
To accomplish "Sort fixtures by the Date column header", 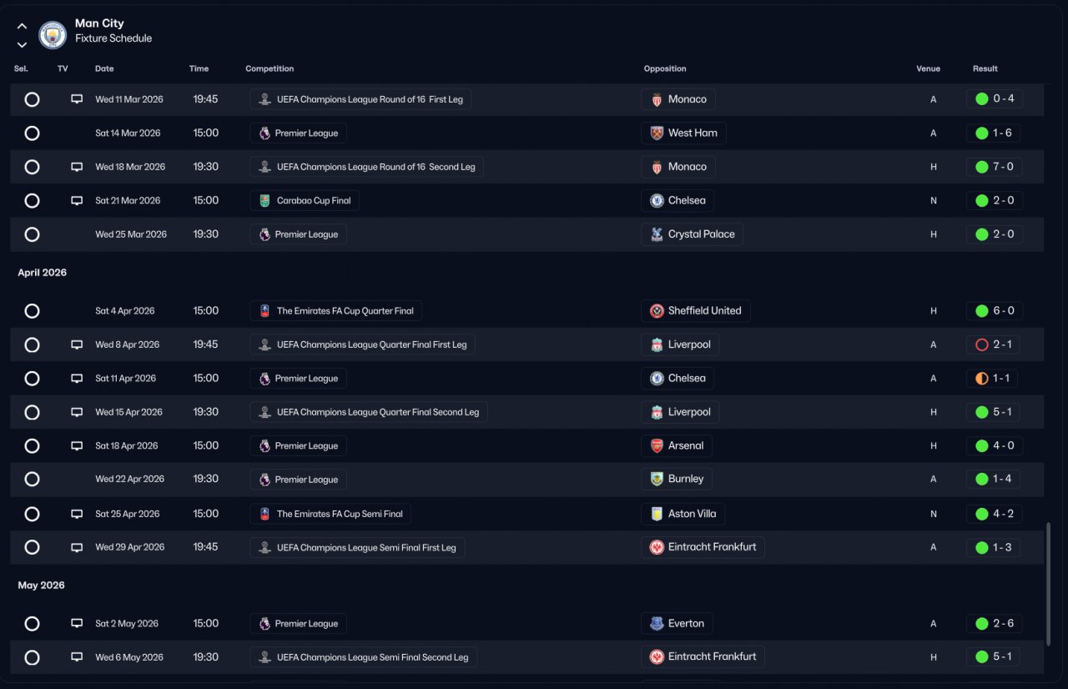I will click(x=104, y=68).
